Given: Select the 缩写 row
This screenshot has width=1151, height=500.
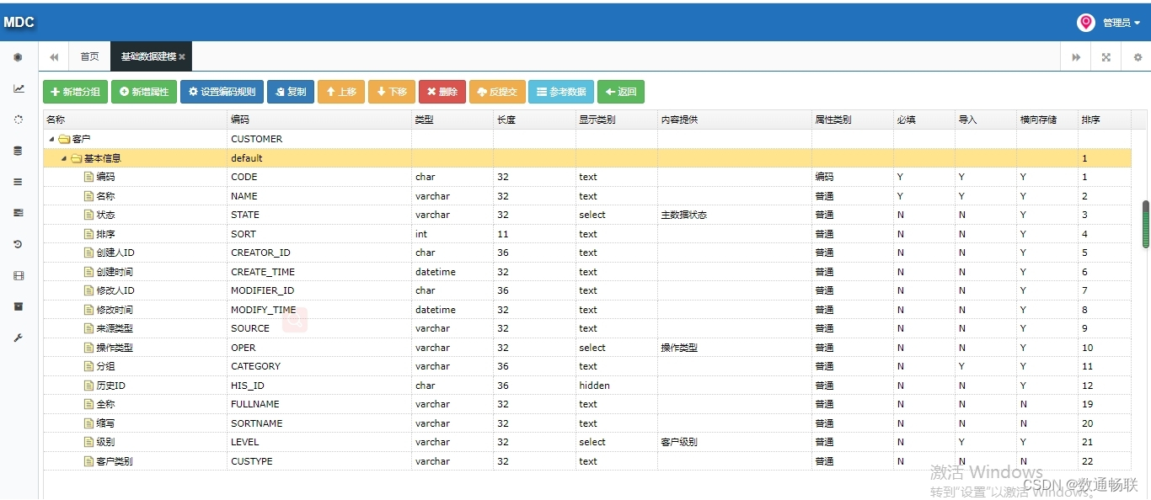Looking at the screenshot, I should pos(587,423).
